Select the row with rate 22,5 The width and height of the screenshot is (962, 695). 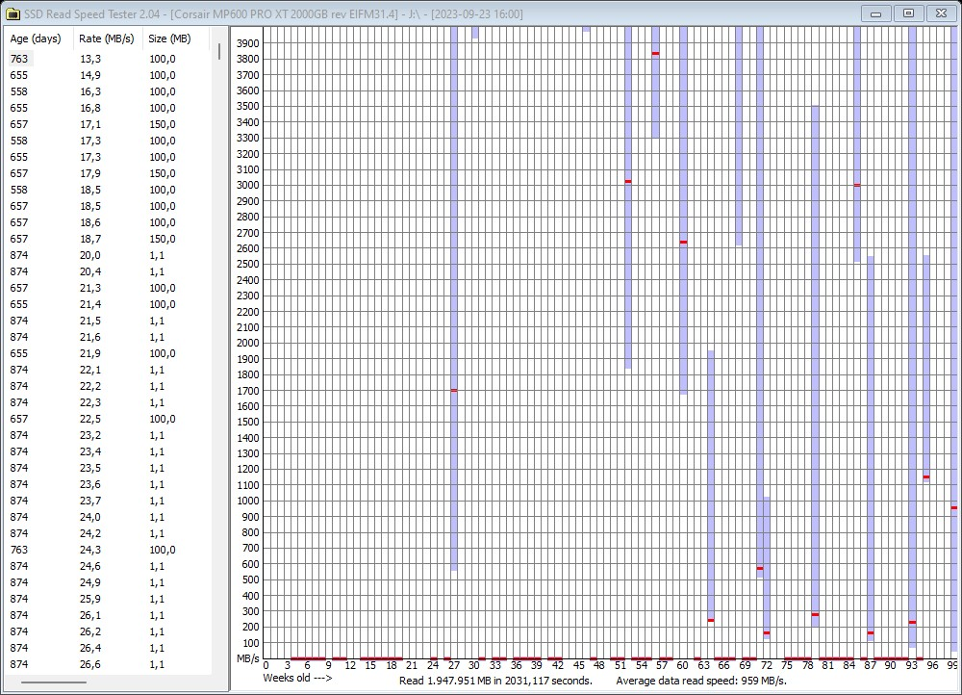[108, 420]
